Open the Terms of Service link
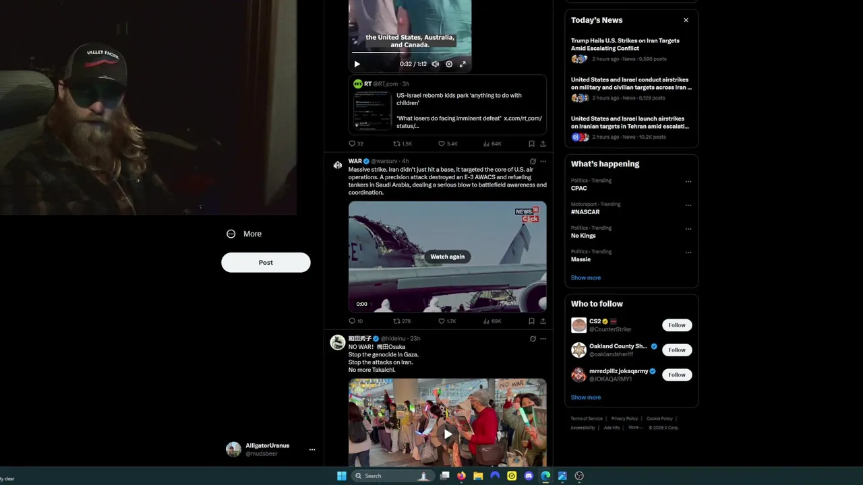Image resolution: width=863 pixels, height=485 pixels. 587,419
